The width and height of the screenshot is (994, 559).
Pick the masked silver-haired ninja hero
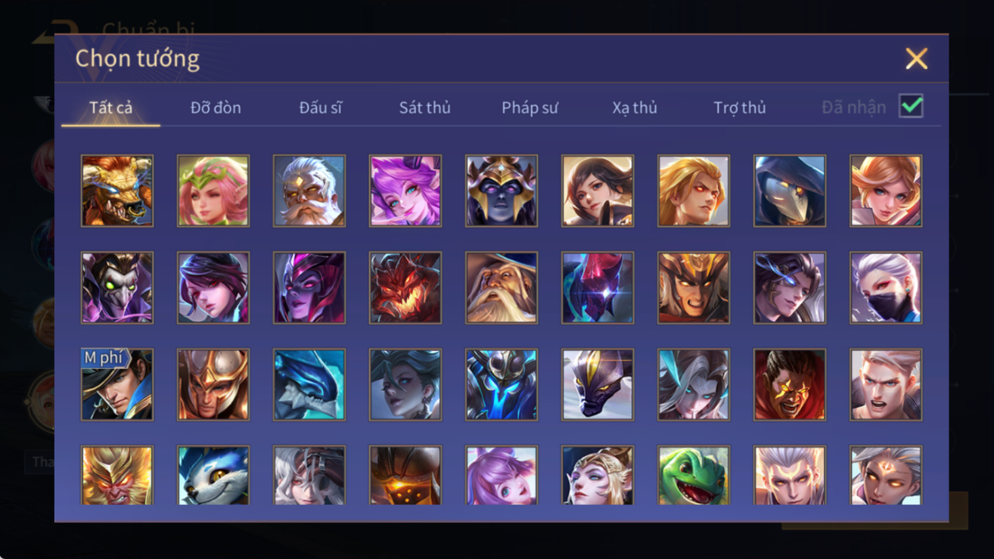[x=886, y=288]
